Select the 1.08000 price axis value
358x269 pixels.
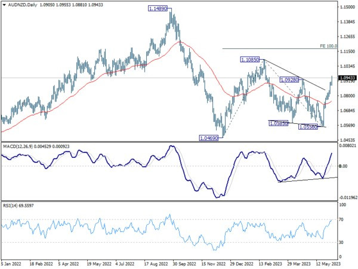coord(347,96)
